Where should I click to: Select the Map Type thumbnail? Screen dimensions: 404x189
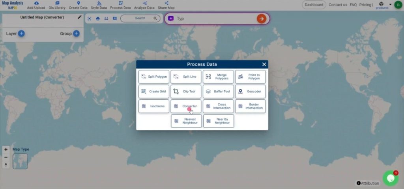point(20,161)
